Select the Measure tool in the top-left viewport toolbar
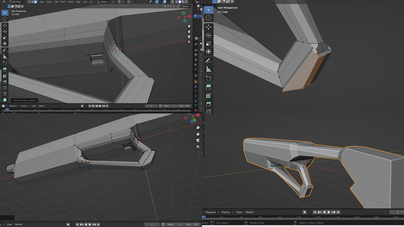 [5, 56]
